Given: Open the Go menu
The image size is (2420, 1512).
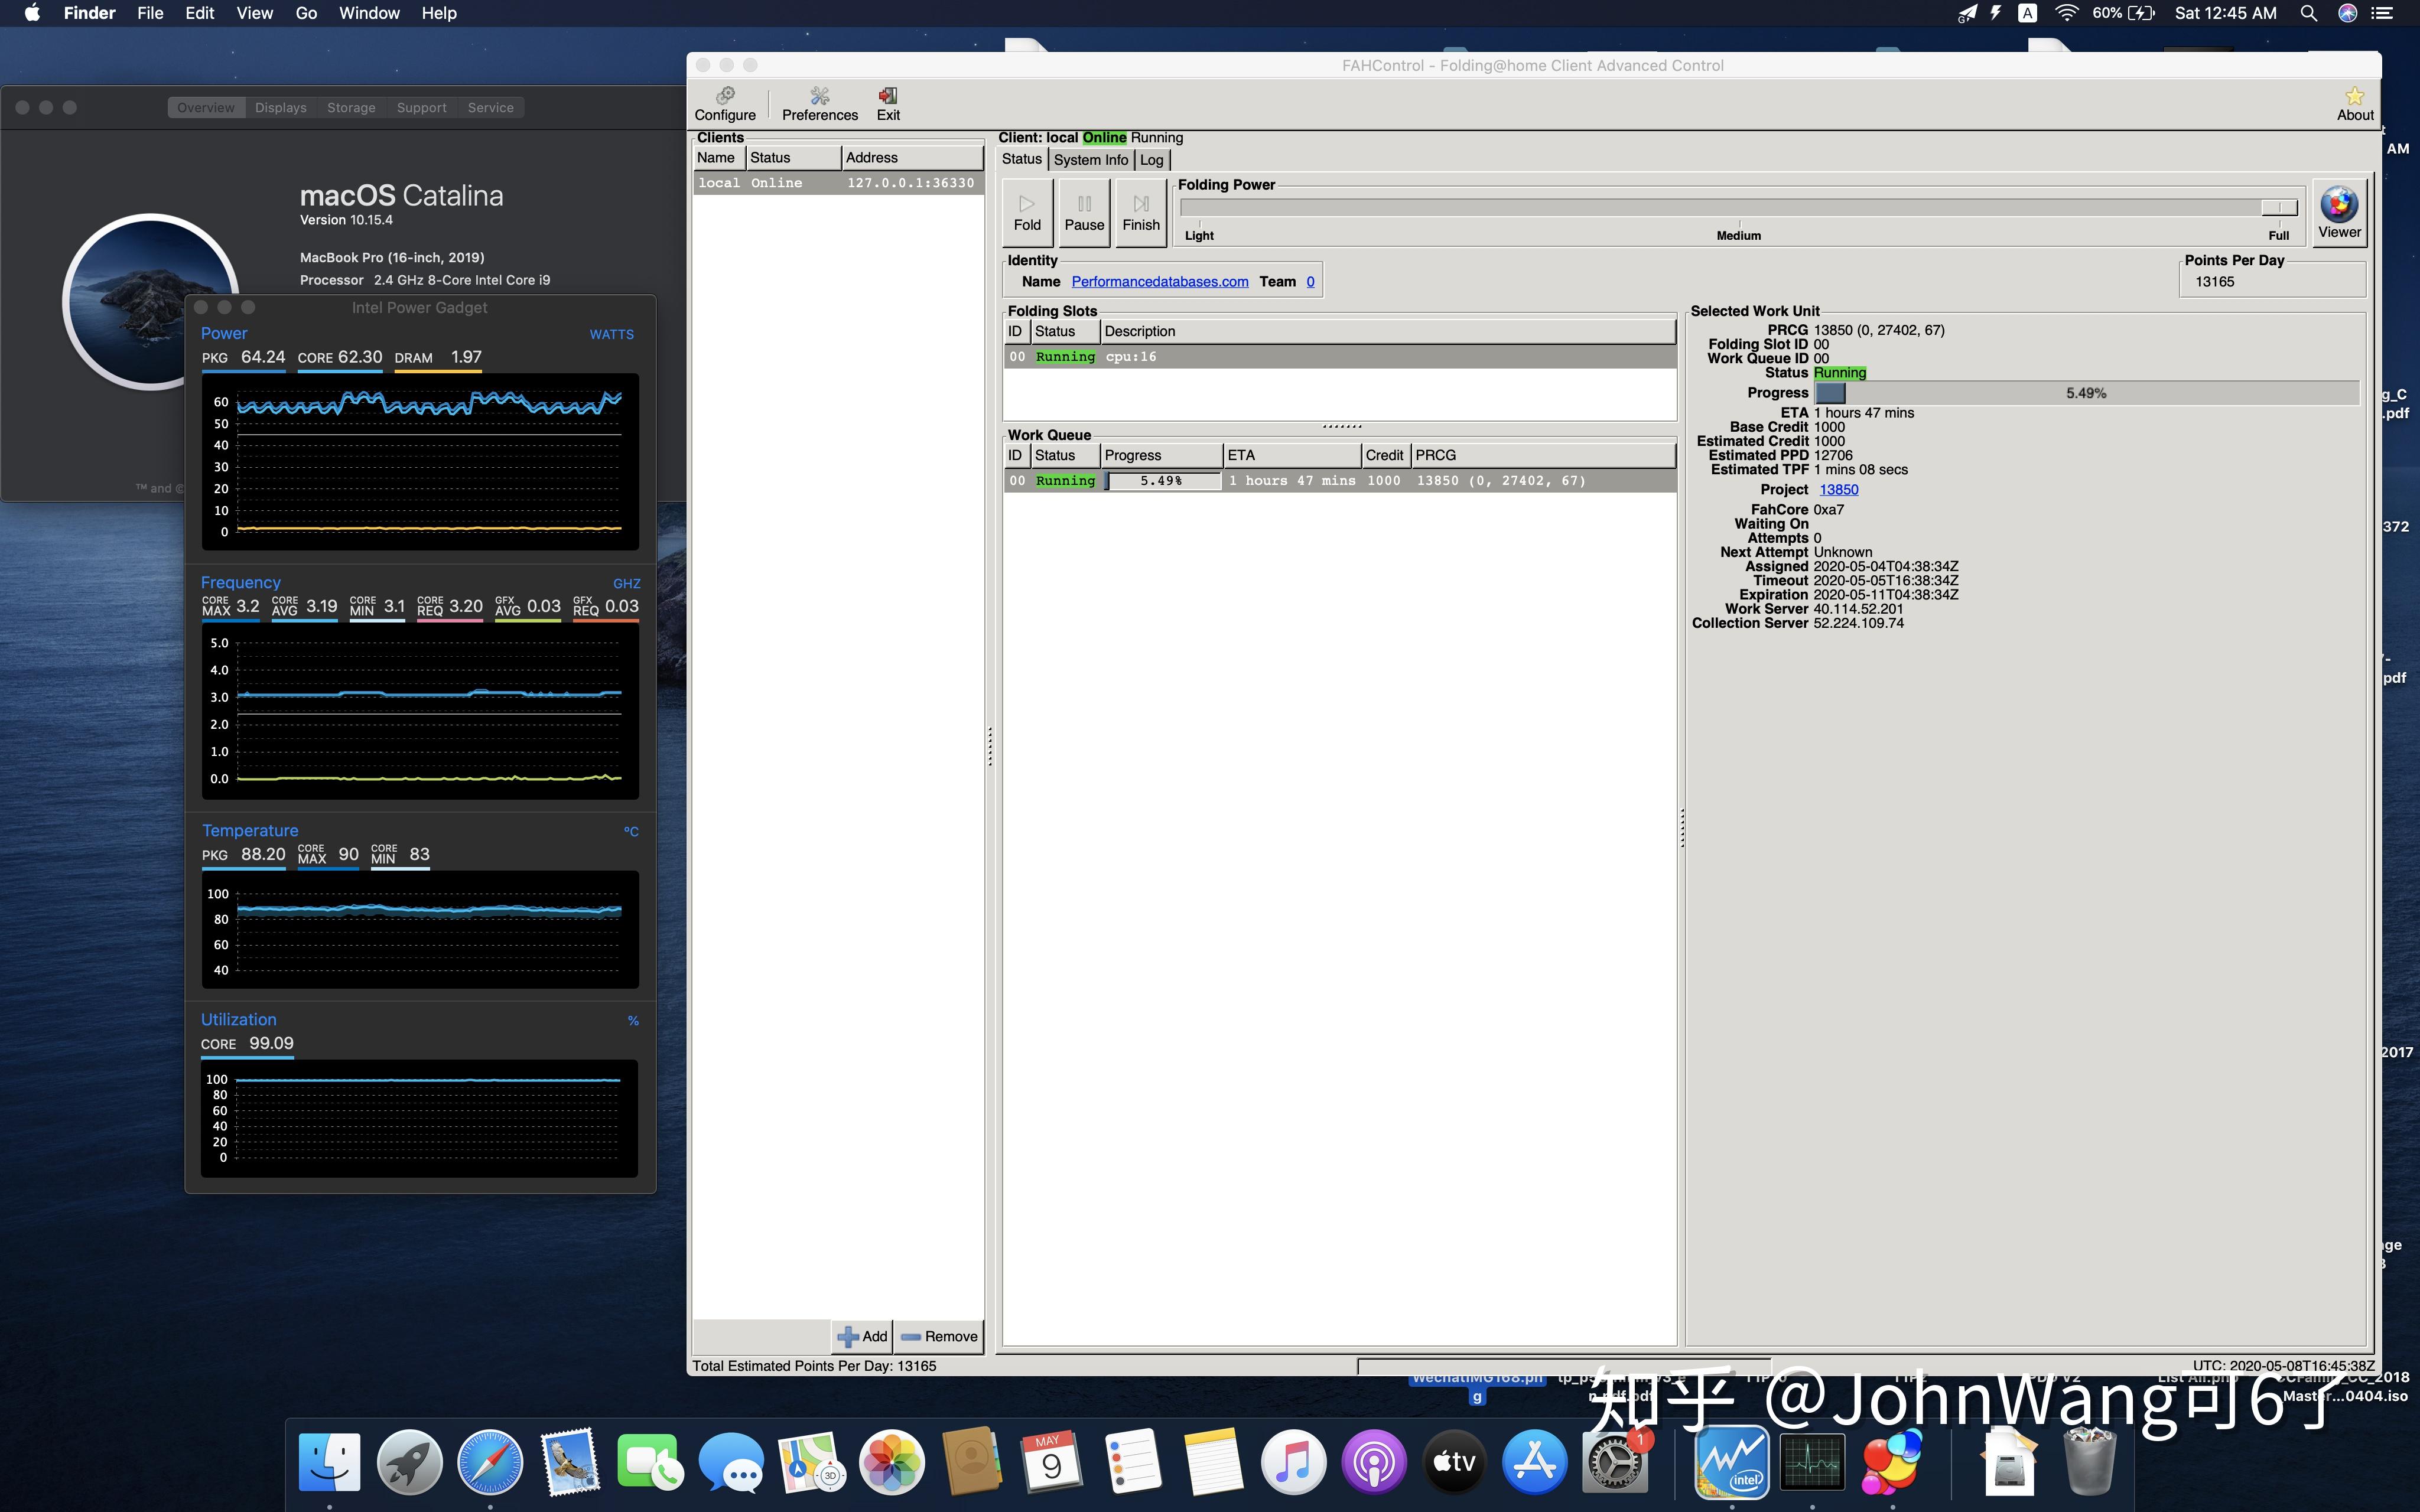Looking at the screenshot, I should (x=306, y=13).
